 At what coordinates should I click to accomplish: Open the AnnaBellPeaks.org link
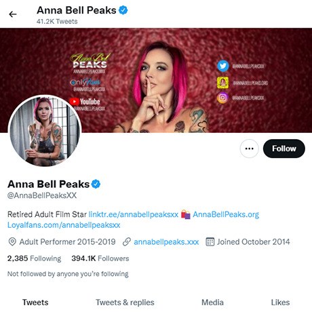tap(226, 214)
